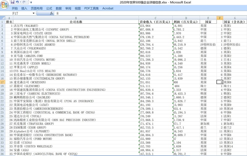Expand the Customize Quick Access Toolbar menu
The width and height of the screenshot is (247, 156).
tap(31, 2)
